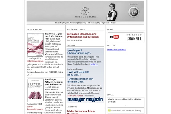Follow the clever-konsumieren.com link

point(35,108)
